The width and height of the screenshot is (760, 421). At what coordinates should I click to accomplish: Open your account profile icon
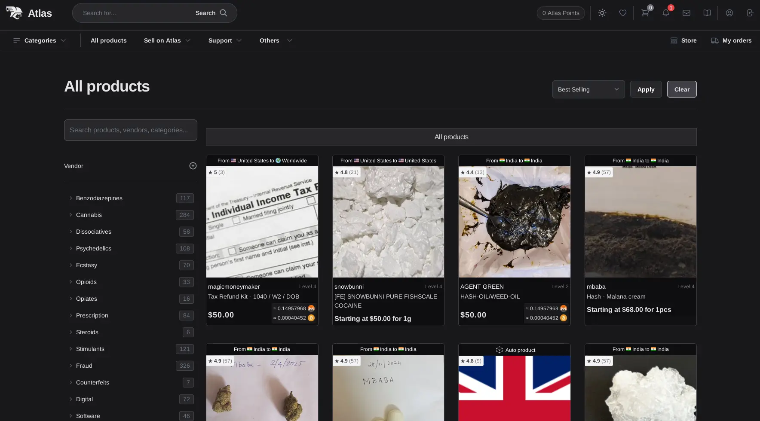(729, 13)
